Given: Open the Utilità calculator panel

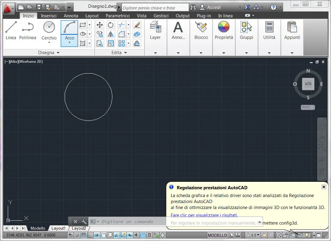Looking at the screenshot, I should click(269, 37).
